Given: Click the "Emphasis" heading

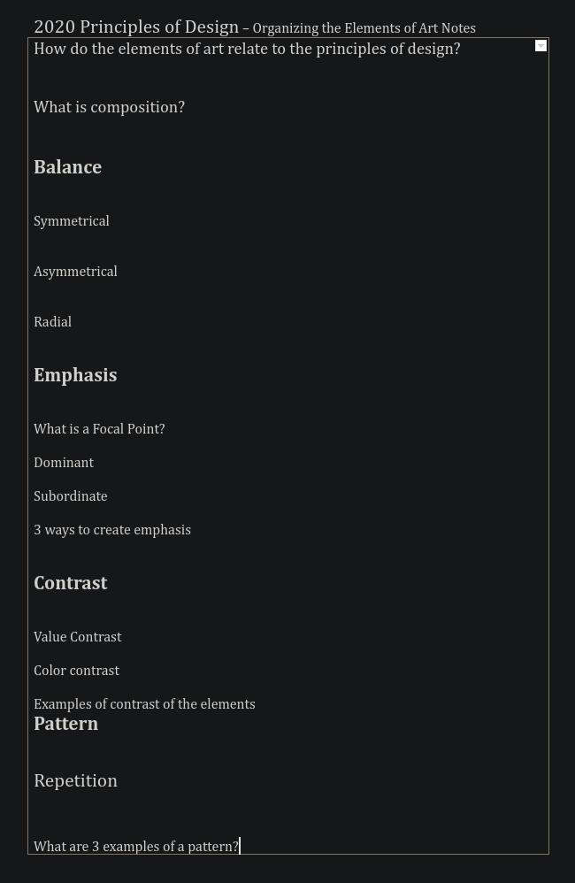Looking at the screenshot, I should [x=75, y=375].
